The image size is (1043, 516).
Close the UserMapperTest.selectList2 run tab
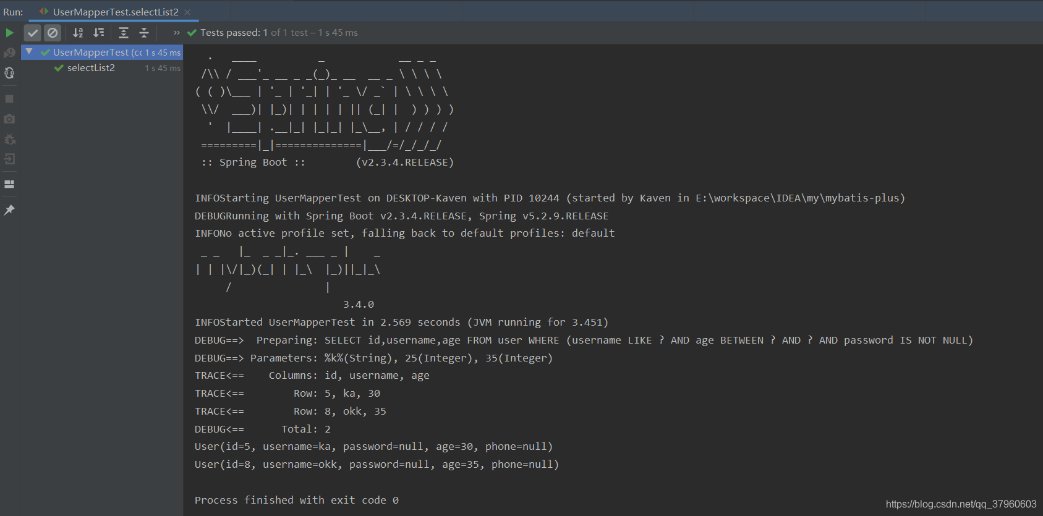(187, 12)
